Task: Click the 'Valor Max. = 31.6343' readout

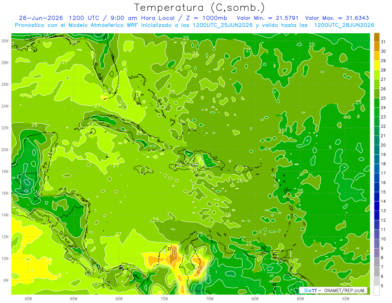Action: pos(337,18)
